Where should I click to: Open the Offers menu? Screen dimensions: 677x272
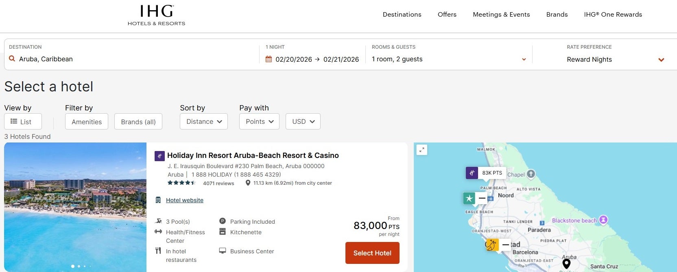click(447, 15)
